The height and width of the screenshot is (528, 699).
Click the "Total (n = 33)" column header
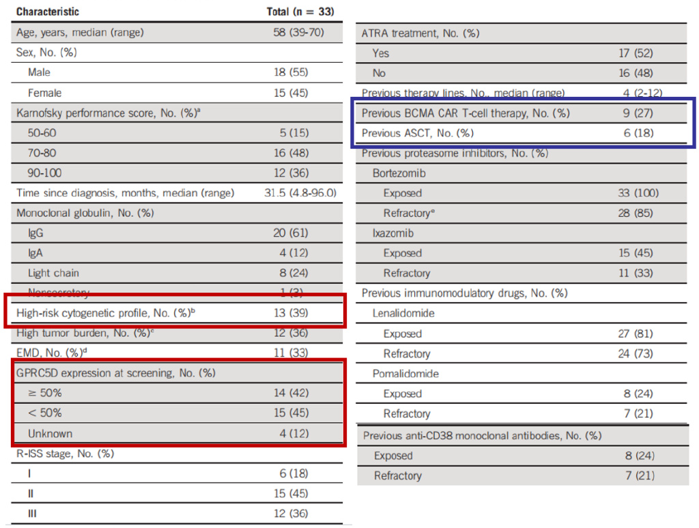click(x=300, y=12)
